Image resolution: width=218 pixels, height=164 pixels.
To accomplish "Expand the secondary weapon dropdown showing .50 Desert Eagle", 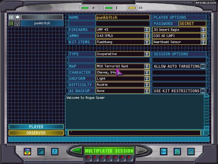I will 203,30.
